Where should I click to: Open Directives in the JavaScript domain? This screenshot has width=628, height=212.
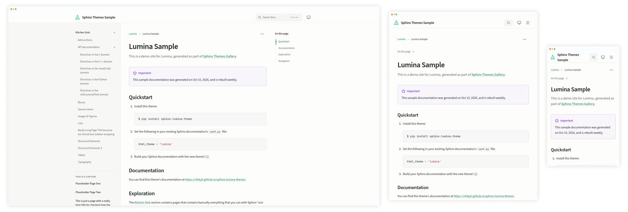tap(95, 71)
